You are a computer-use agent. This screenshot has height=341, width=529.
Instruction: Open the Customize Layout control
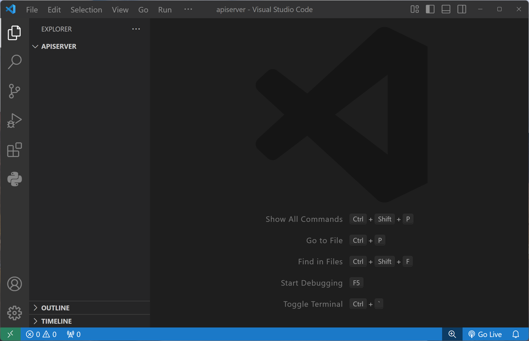[x=415, y=9]
